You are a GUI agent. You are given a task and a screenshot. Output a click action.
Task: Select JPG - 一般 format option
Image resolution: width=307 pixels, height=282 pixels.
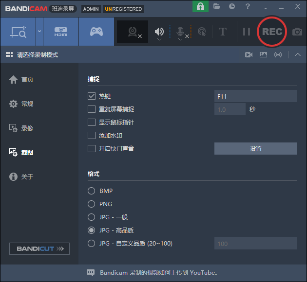[91, 217]
